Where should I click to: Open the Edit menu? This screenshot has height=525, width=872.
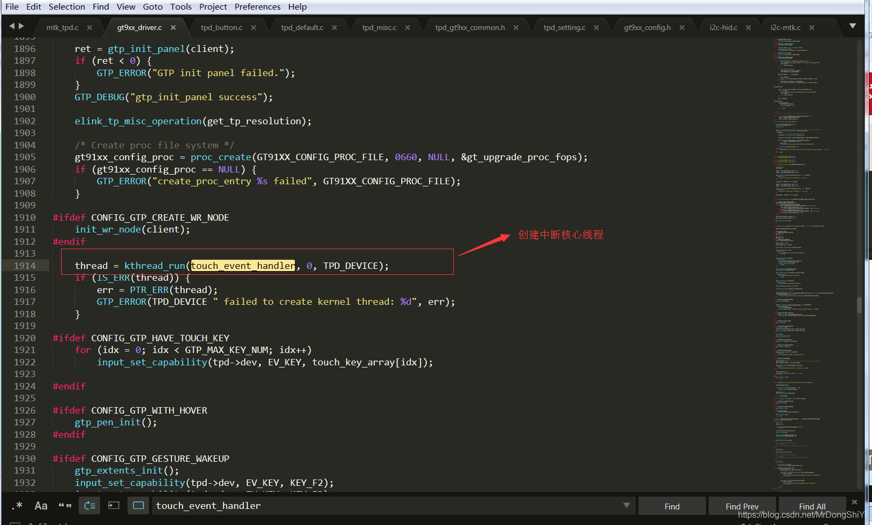34,6
